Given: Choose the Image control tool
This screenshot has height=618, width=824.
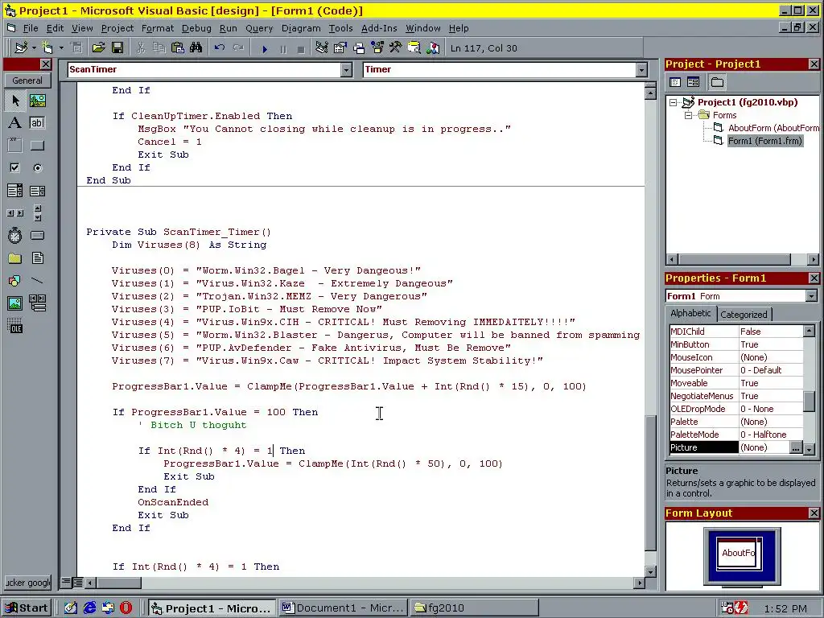Looking at the screenshot, I should tap(14, 303).
